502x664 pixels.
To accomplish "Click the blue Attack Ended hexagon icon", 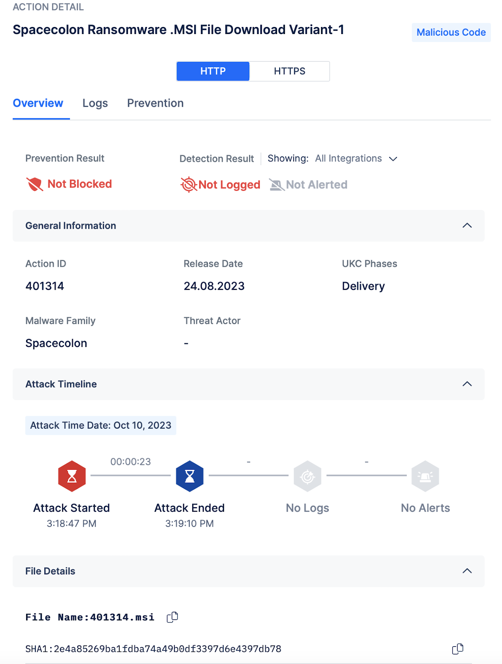I will coord(190,476).
